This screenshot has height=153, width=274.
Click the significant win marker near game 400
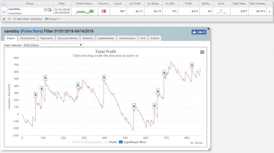click(104, 78)
